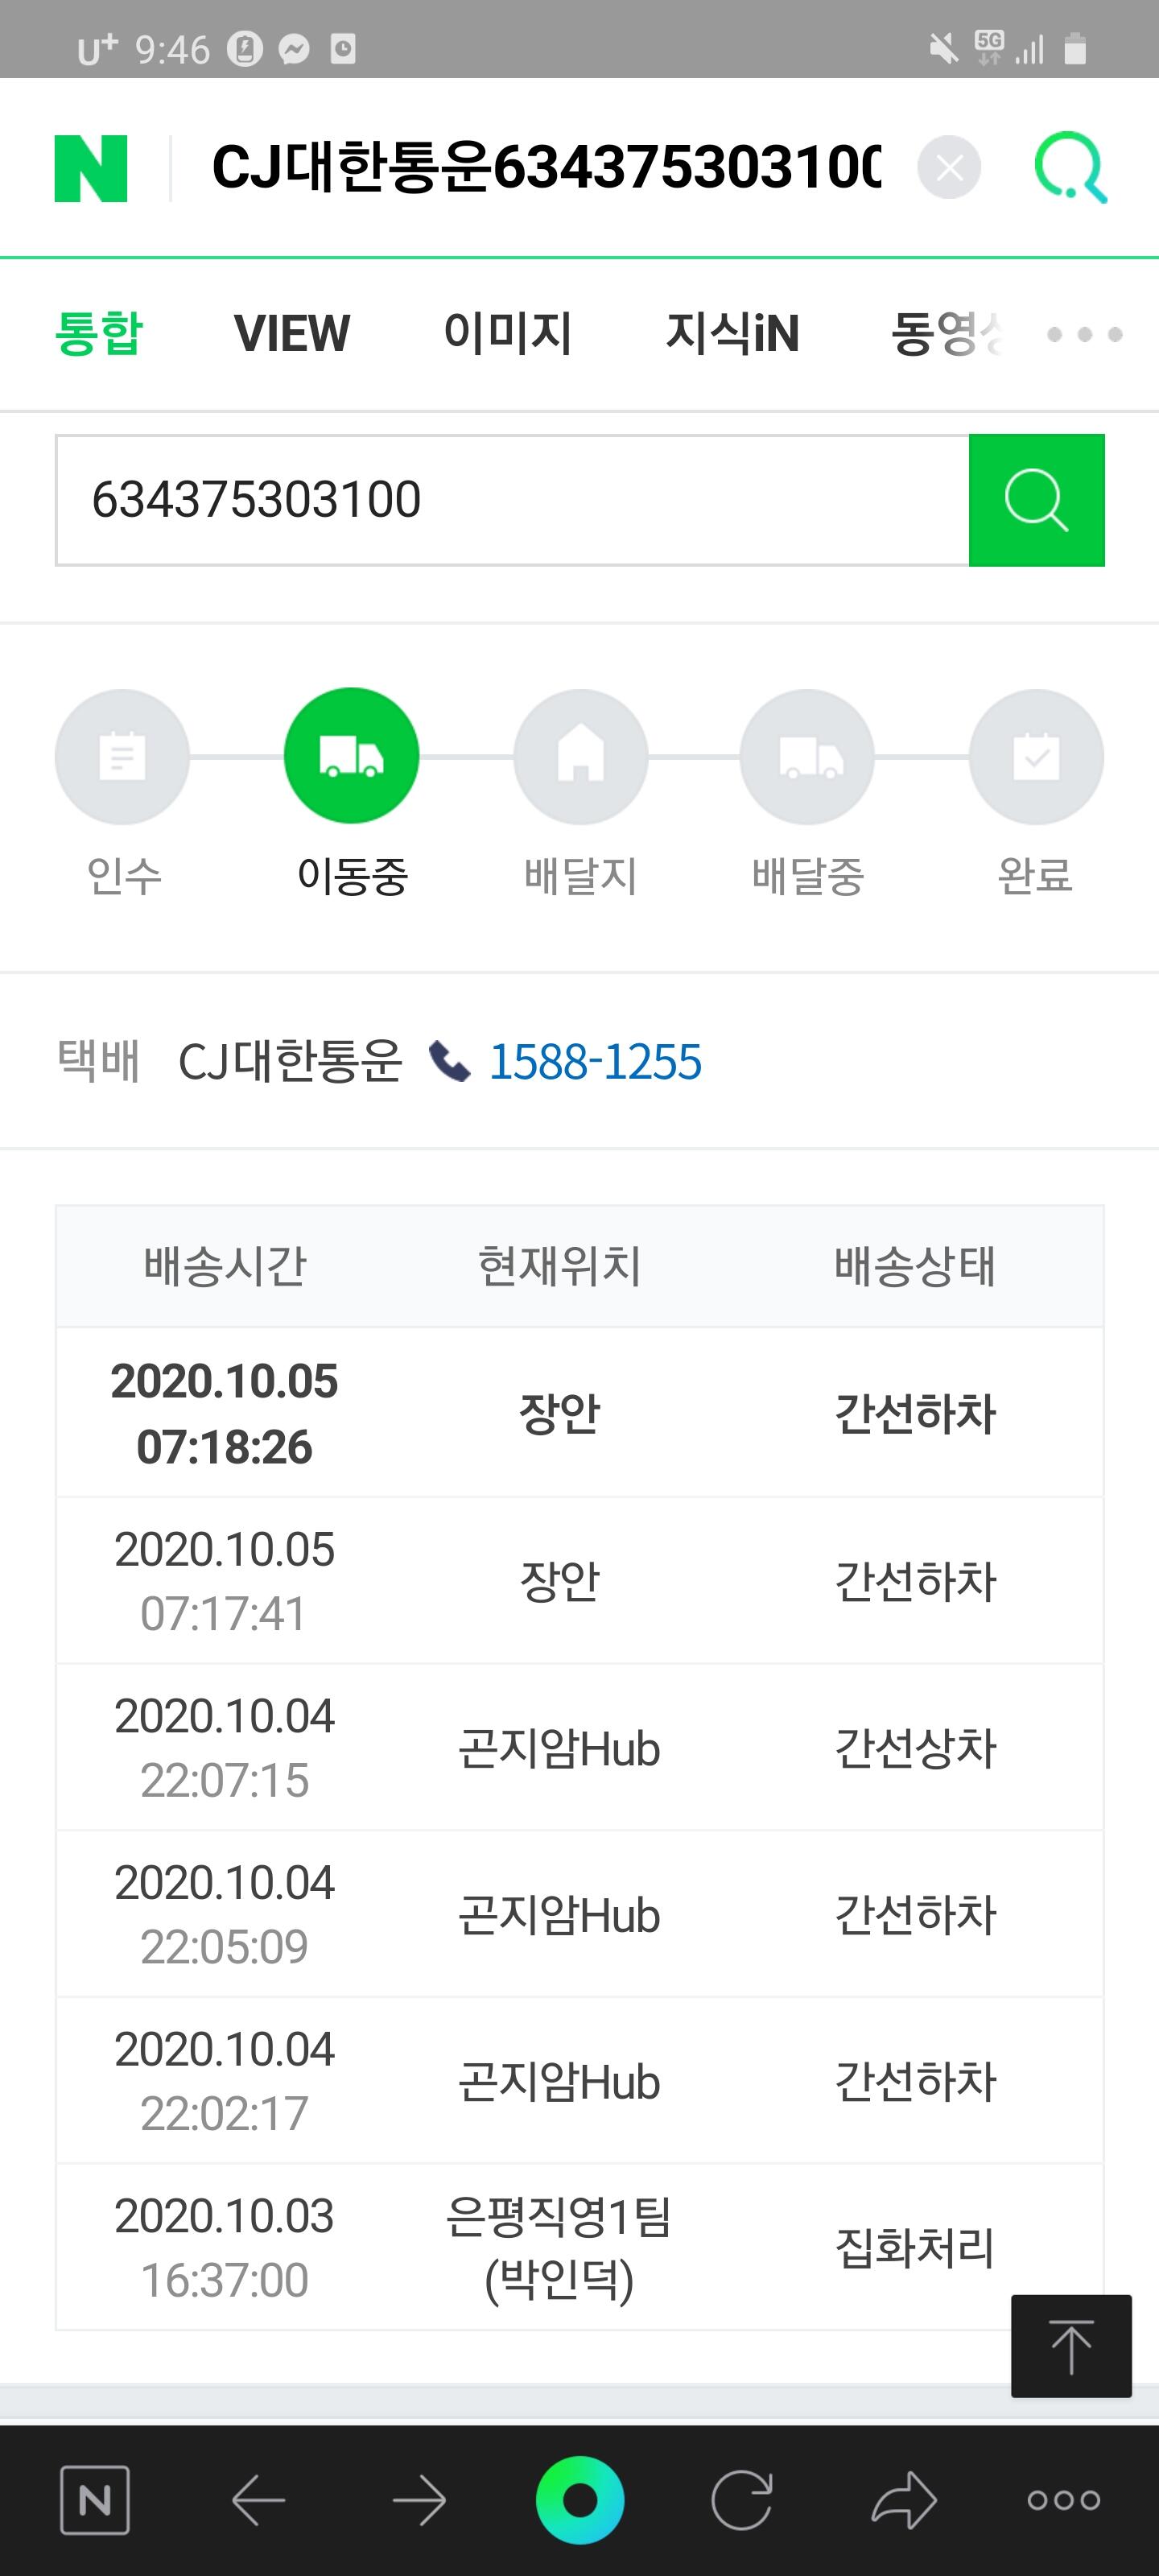Clear the search query with X button

(x=948, y=167)
